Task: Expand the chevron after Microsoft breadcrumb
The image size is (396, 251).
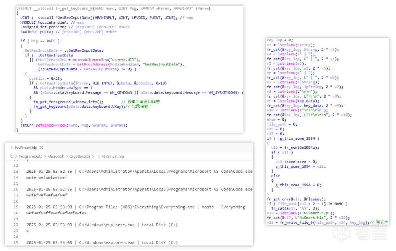Action: tap(67, 157)
